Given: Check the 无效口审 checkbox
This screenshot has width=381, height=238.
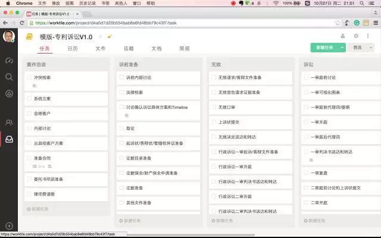Looking at the screenshot, I should [x=214, y=107].
